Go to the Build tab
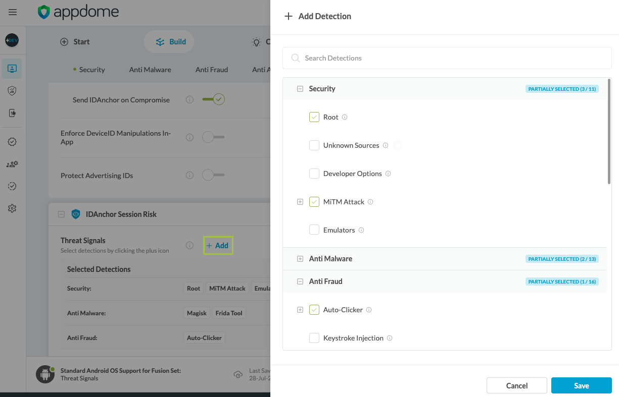Image resolution: width=619 pixels, height=397 pixels. pyautogui.click(x=171, y=42)
